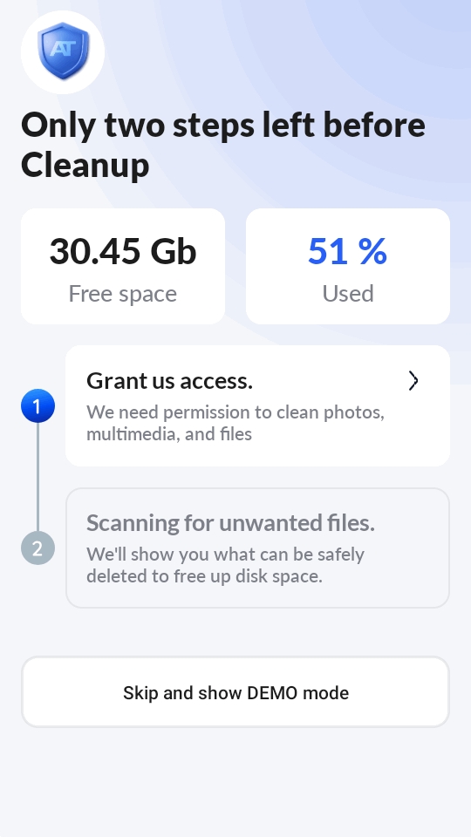Click the Only two steps left heading

click(223, 145)
